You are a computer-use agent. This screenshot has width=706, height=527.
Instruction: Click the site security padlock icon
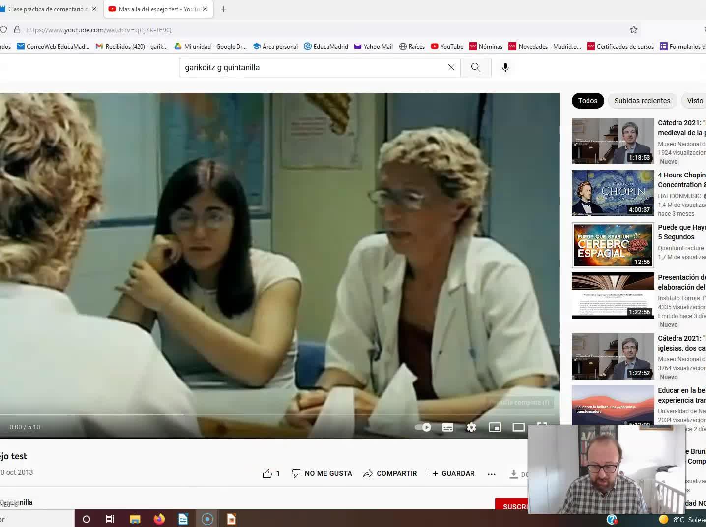17,29
